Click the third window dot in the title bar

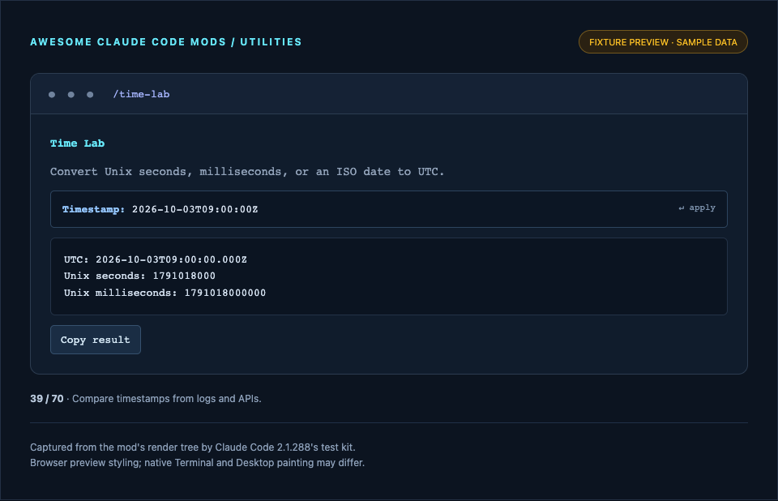tap(90, 94)
